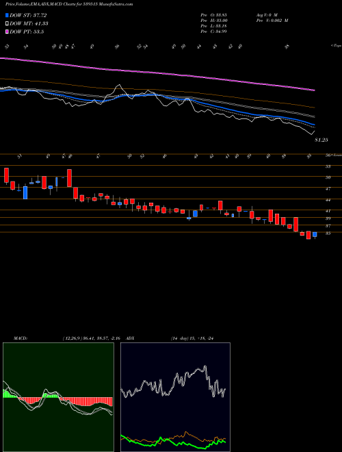Click the MACD (12,26,9) parameter values

(x=93, y=338)
